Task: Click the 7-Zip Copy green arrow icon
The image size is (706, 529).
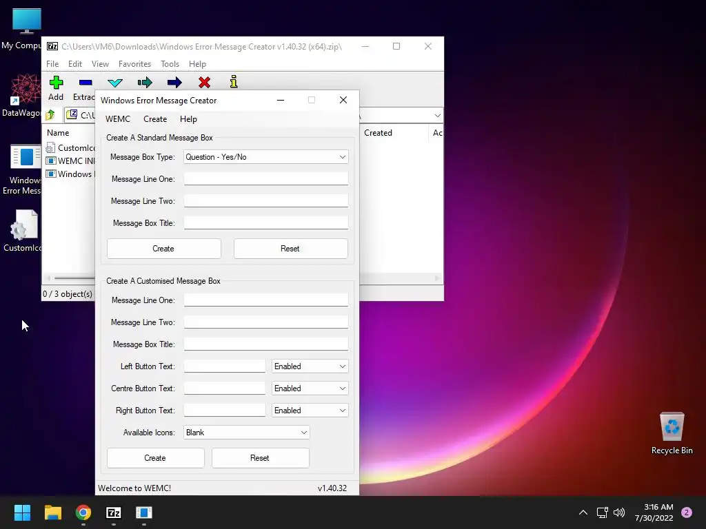Action: click(145, 83)
